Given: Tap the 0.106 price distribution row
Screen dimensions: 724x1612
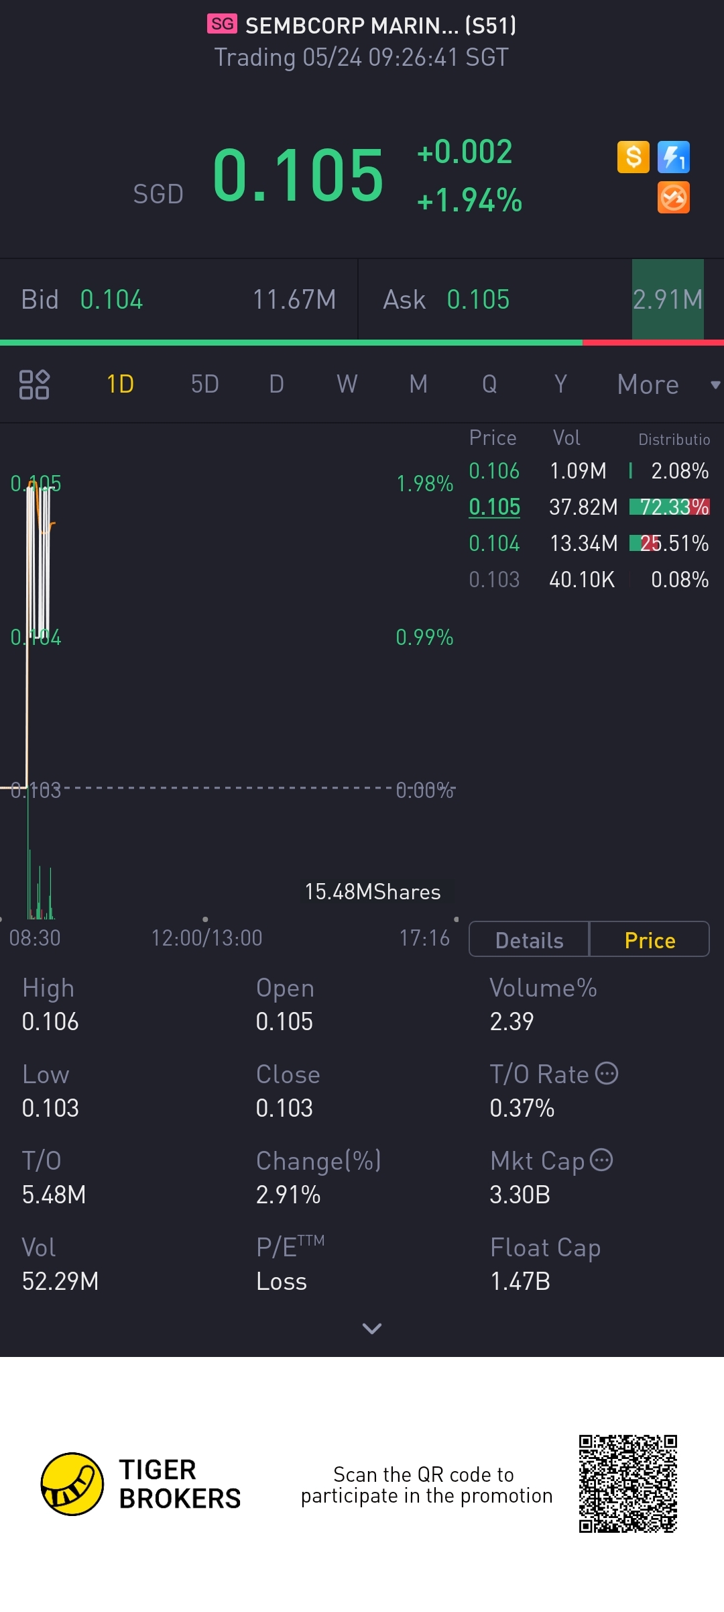Looking at the screenshot, I should (589, 471).
